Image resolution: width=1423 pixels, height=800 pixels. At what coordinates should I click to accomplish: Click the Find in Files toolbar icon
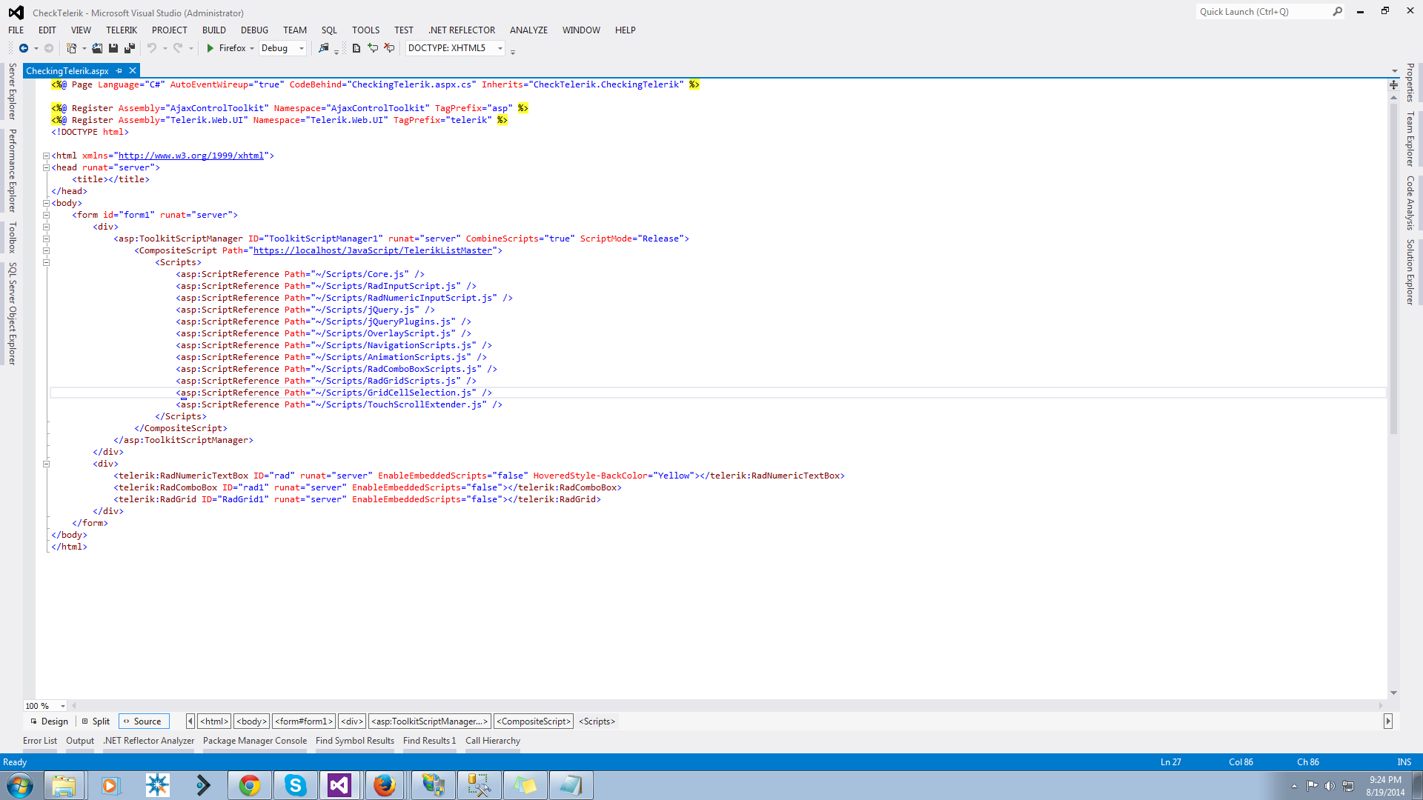tap(324, 48)
